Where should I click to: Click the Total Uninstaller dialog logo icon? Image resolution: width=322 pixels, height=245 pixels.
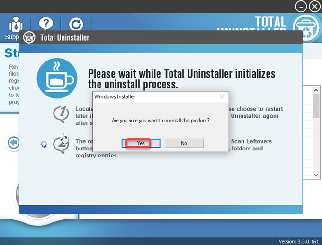[x=29, y=37]
